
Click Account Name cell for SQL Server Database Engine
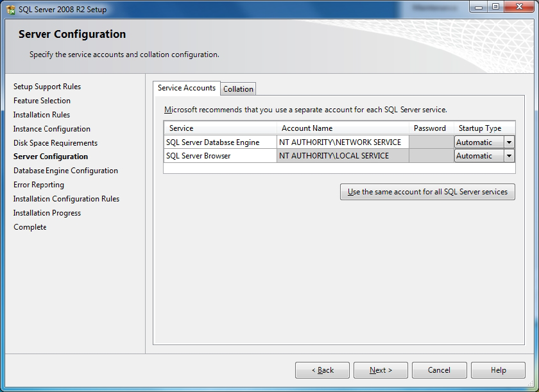[x=343, y=142]
